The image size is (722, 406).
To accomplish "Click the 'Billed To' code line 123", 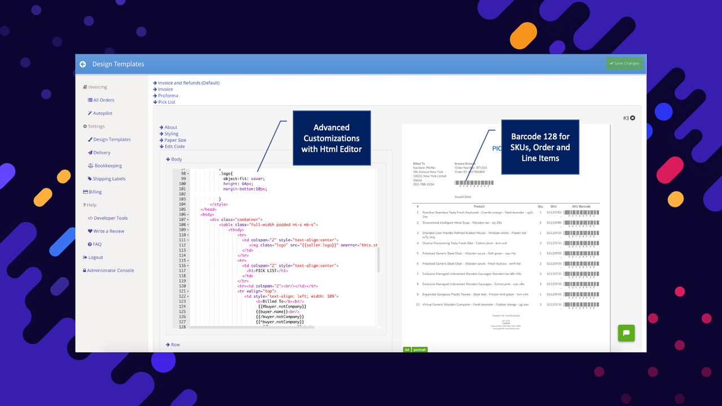I will pos(280,301).
